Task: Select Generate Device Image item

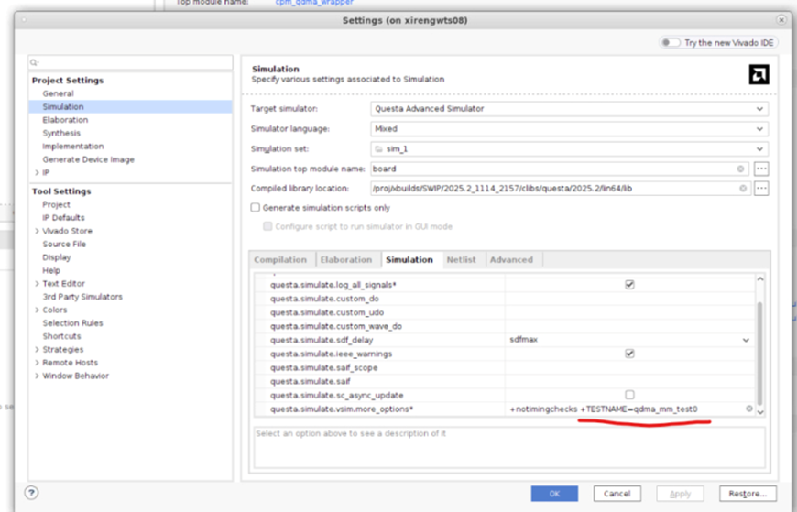Action: 89,159
